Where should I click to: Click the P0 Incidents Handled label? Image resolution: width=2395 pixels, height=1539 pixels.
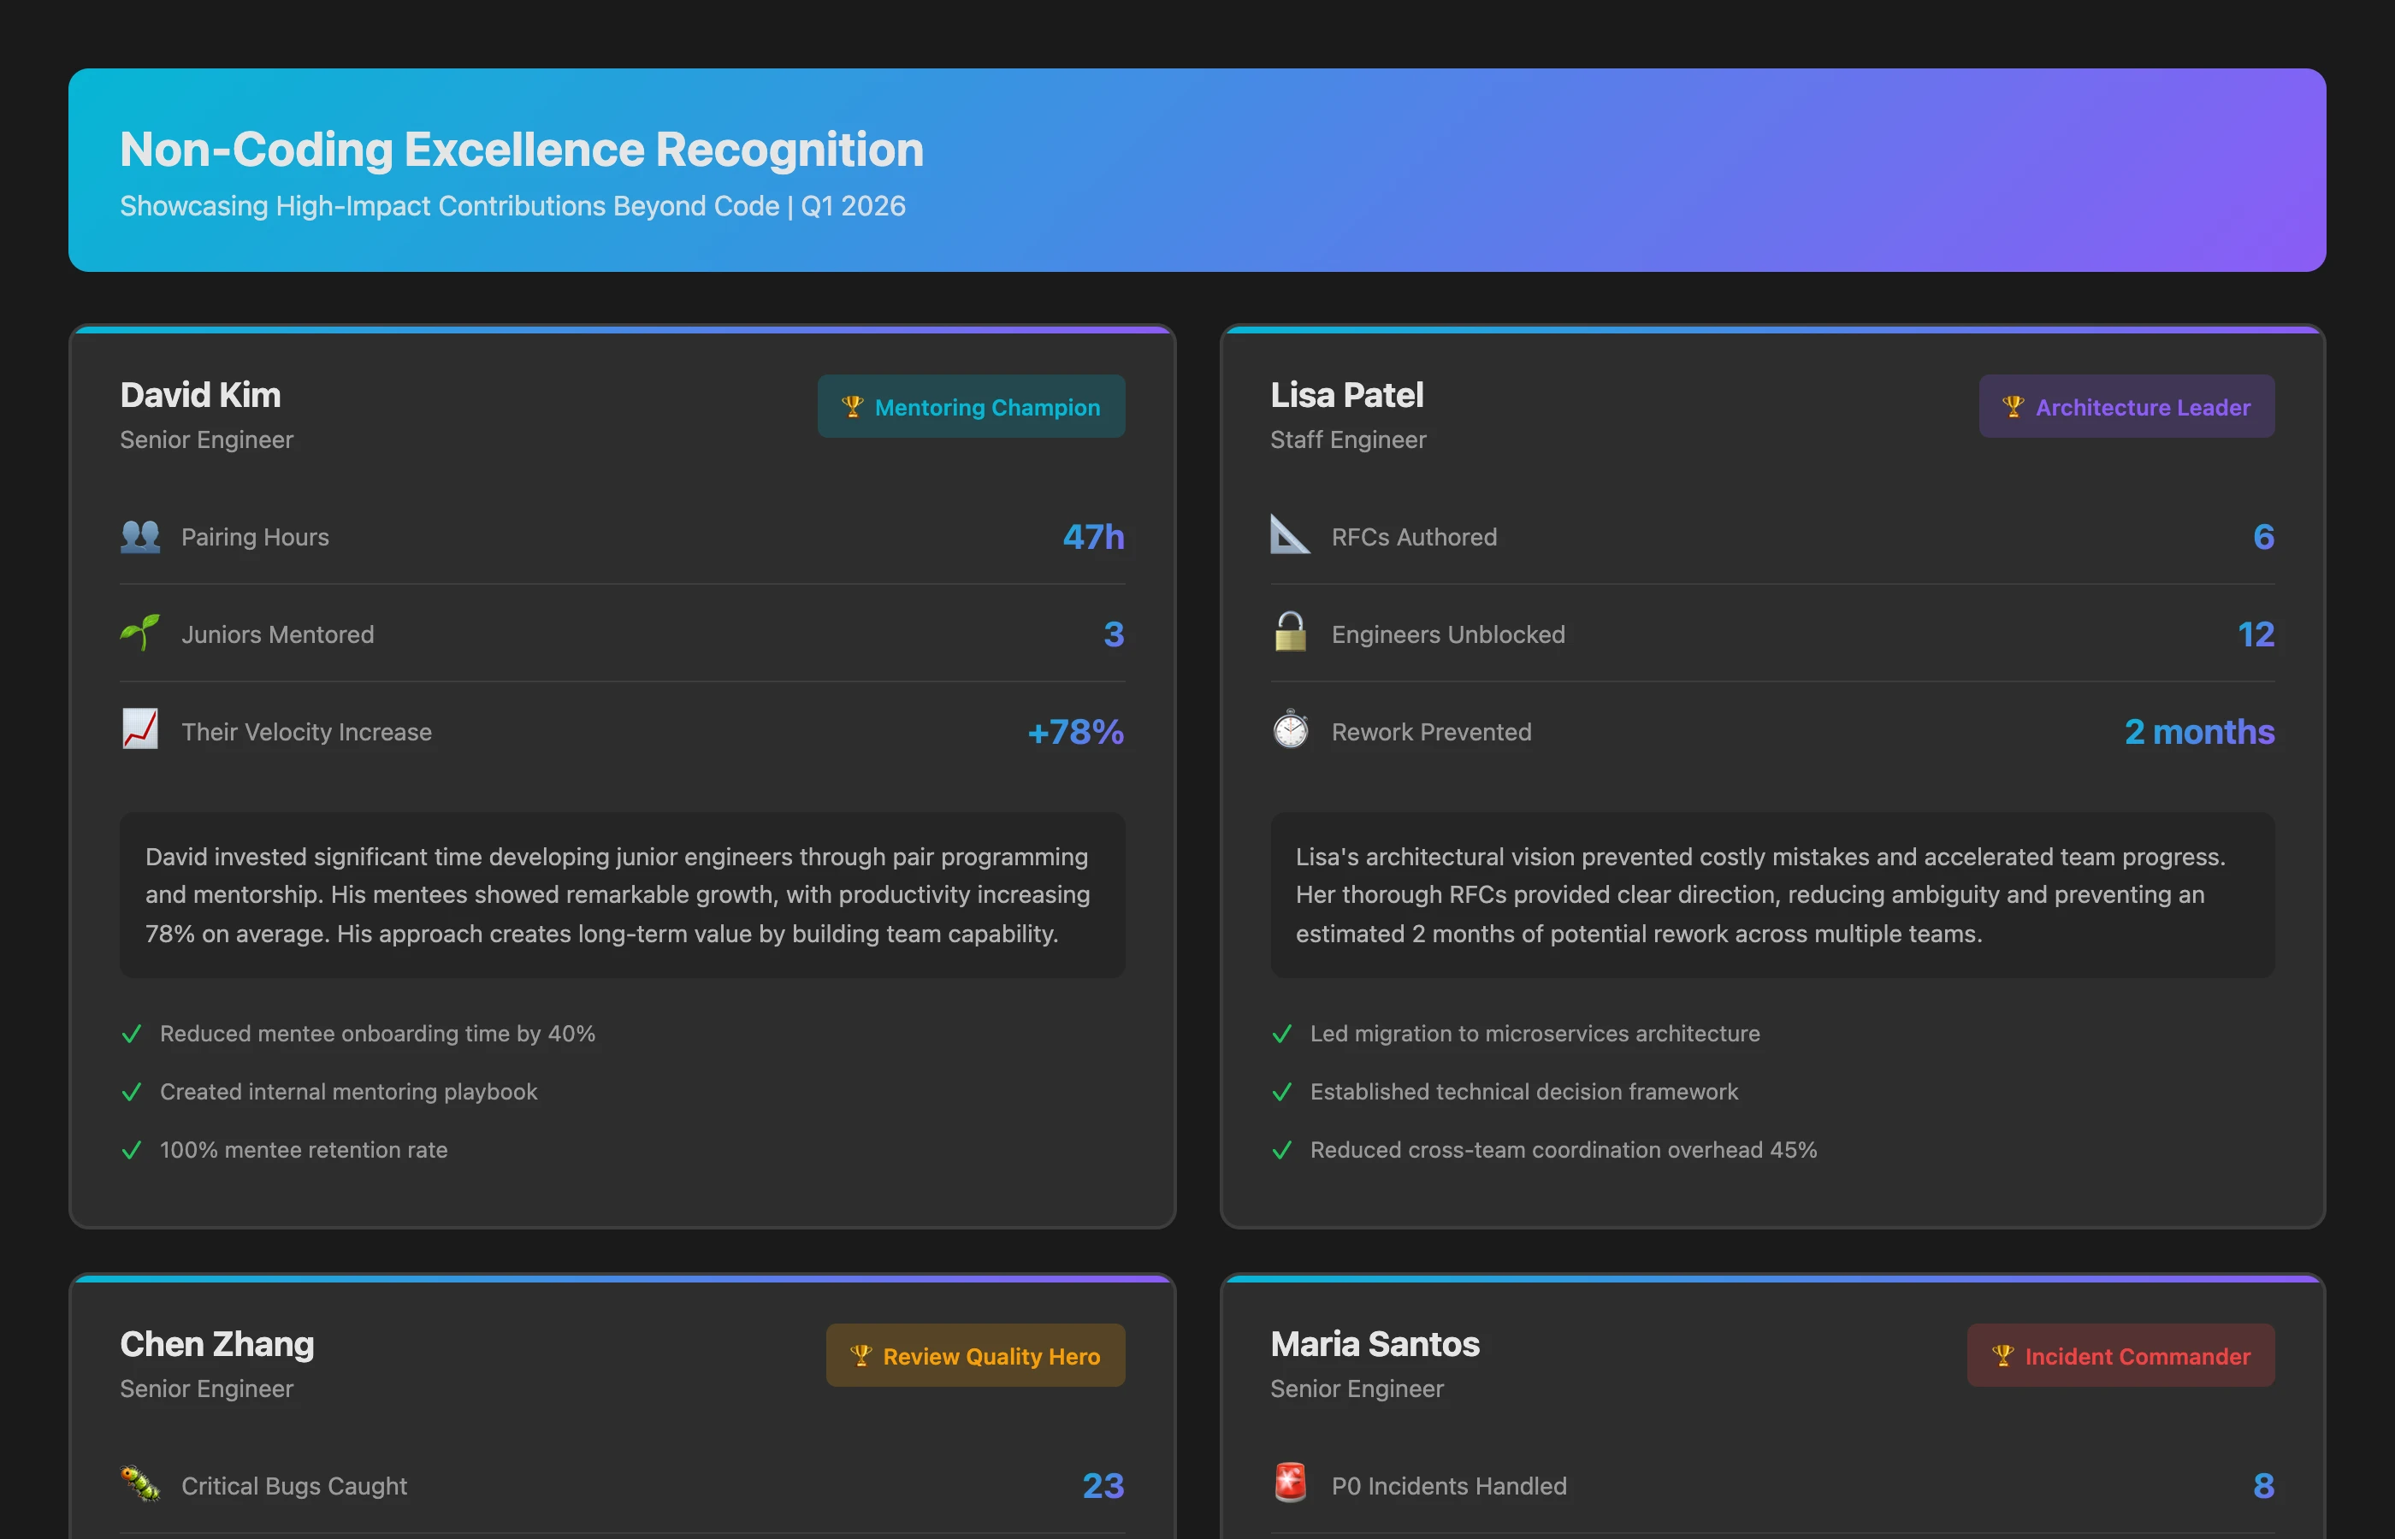click(1448, 1486)
